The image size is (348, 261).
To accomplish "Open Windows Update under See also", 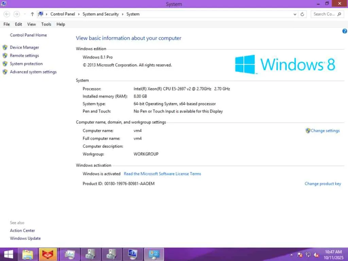I will 25,238.
